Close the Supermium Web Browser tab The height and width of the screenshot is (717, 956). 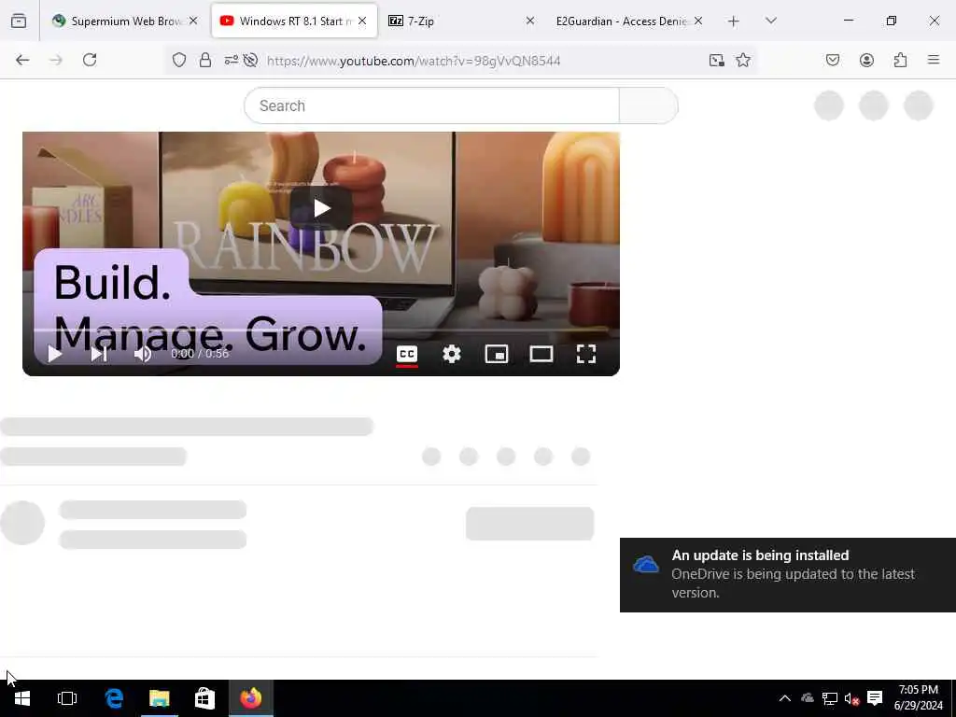(x=193, y=21)
